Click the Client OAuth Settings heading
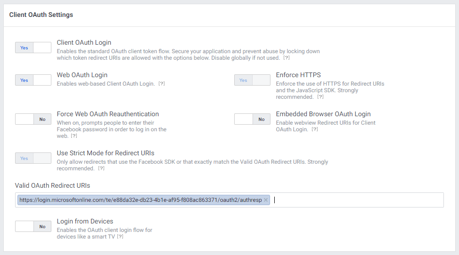Viewport: 459px width, 255px height. pyautogui.click(x=41, y=15)
